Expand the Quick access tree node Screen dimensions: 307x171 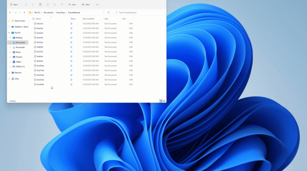pyautogui.click(x=9, y=21)
